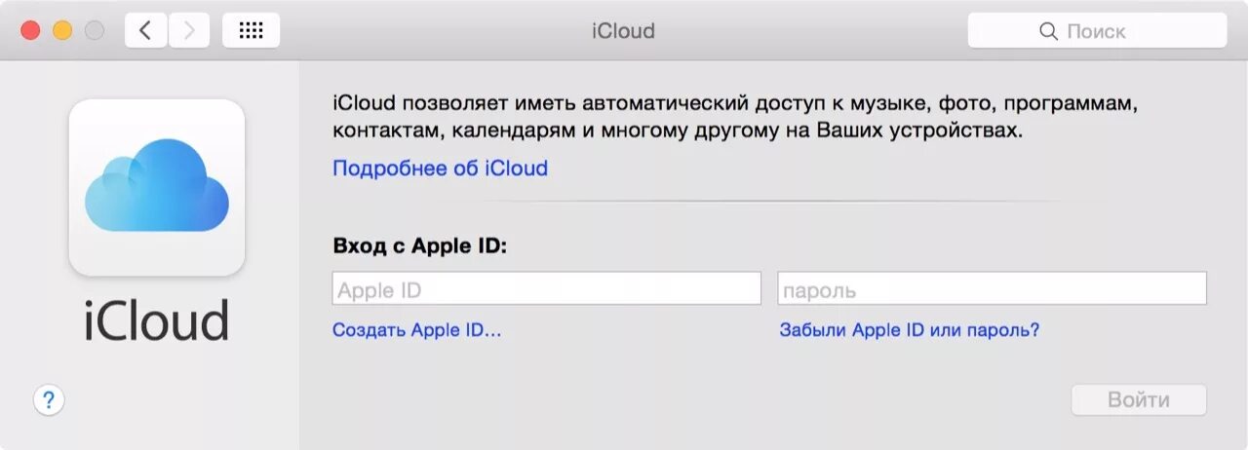Screen dimensions: 1248x450
Task: Open the Show All preferences grid
Action: (x=251, y=31)
